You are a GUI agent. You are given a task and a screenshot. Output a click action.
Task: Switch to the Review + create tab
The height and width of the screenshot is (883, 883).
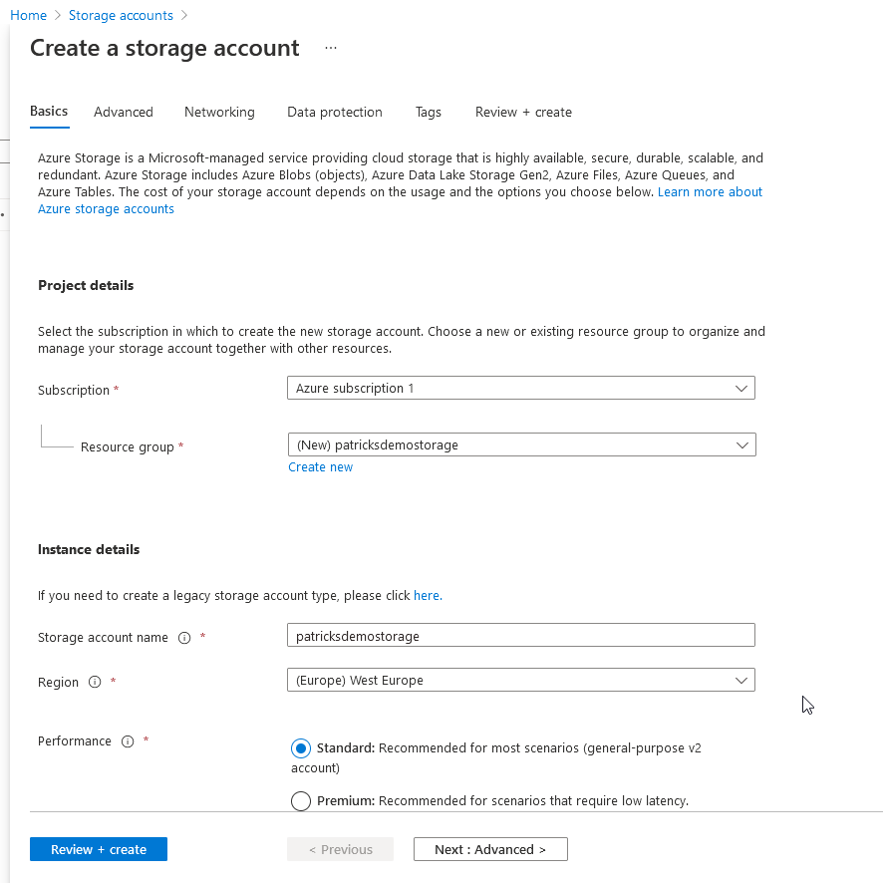pyautogui.click(x=523, y=112)
